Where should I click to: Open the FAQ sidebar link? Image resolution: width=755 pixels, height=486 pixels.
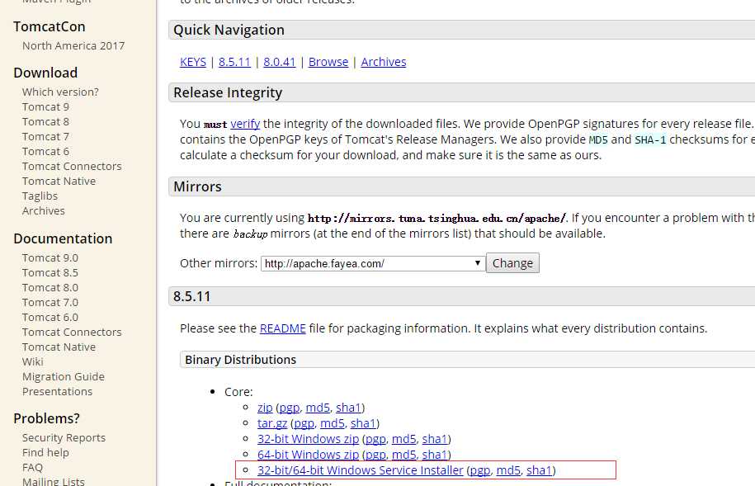point(32,468)
